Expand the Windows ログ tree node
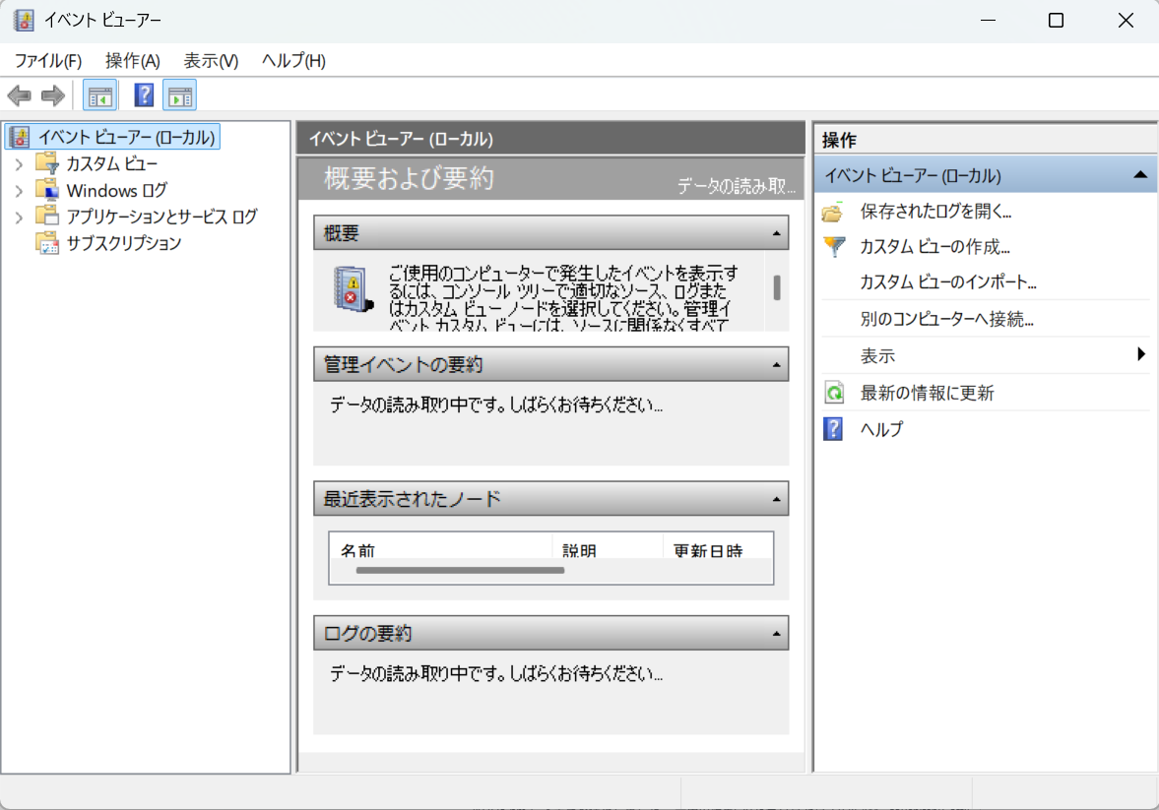Viewport: 1159px width, 810px height. click(x=19, y=191)
